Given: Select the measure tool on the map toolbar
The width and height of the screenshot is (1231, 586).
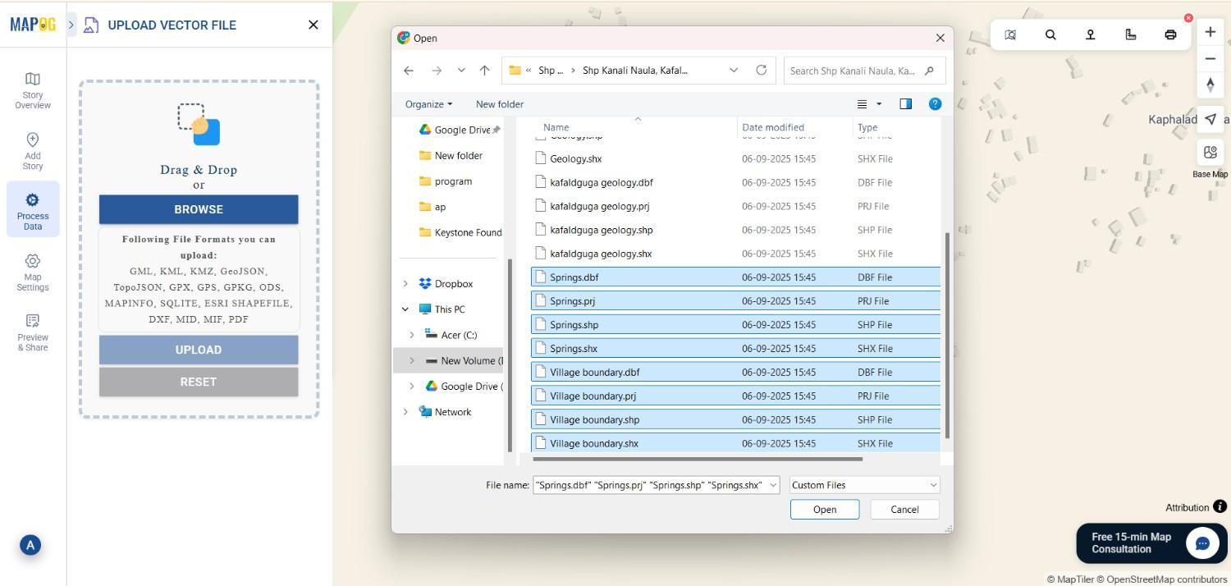Looking at the screenshot, I should (1131, 34).
